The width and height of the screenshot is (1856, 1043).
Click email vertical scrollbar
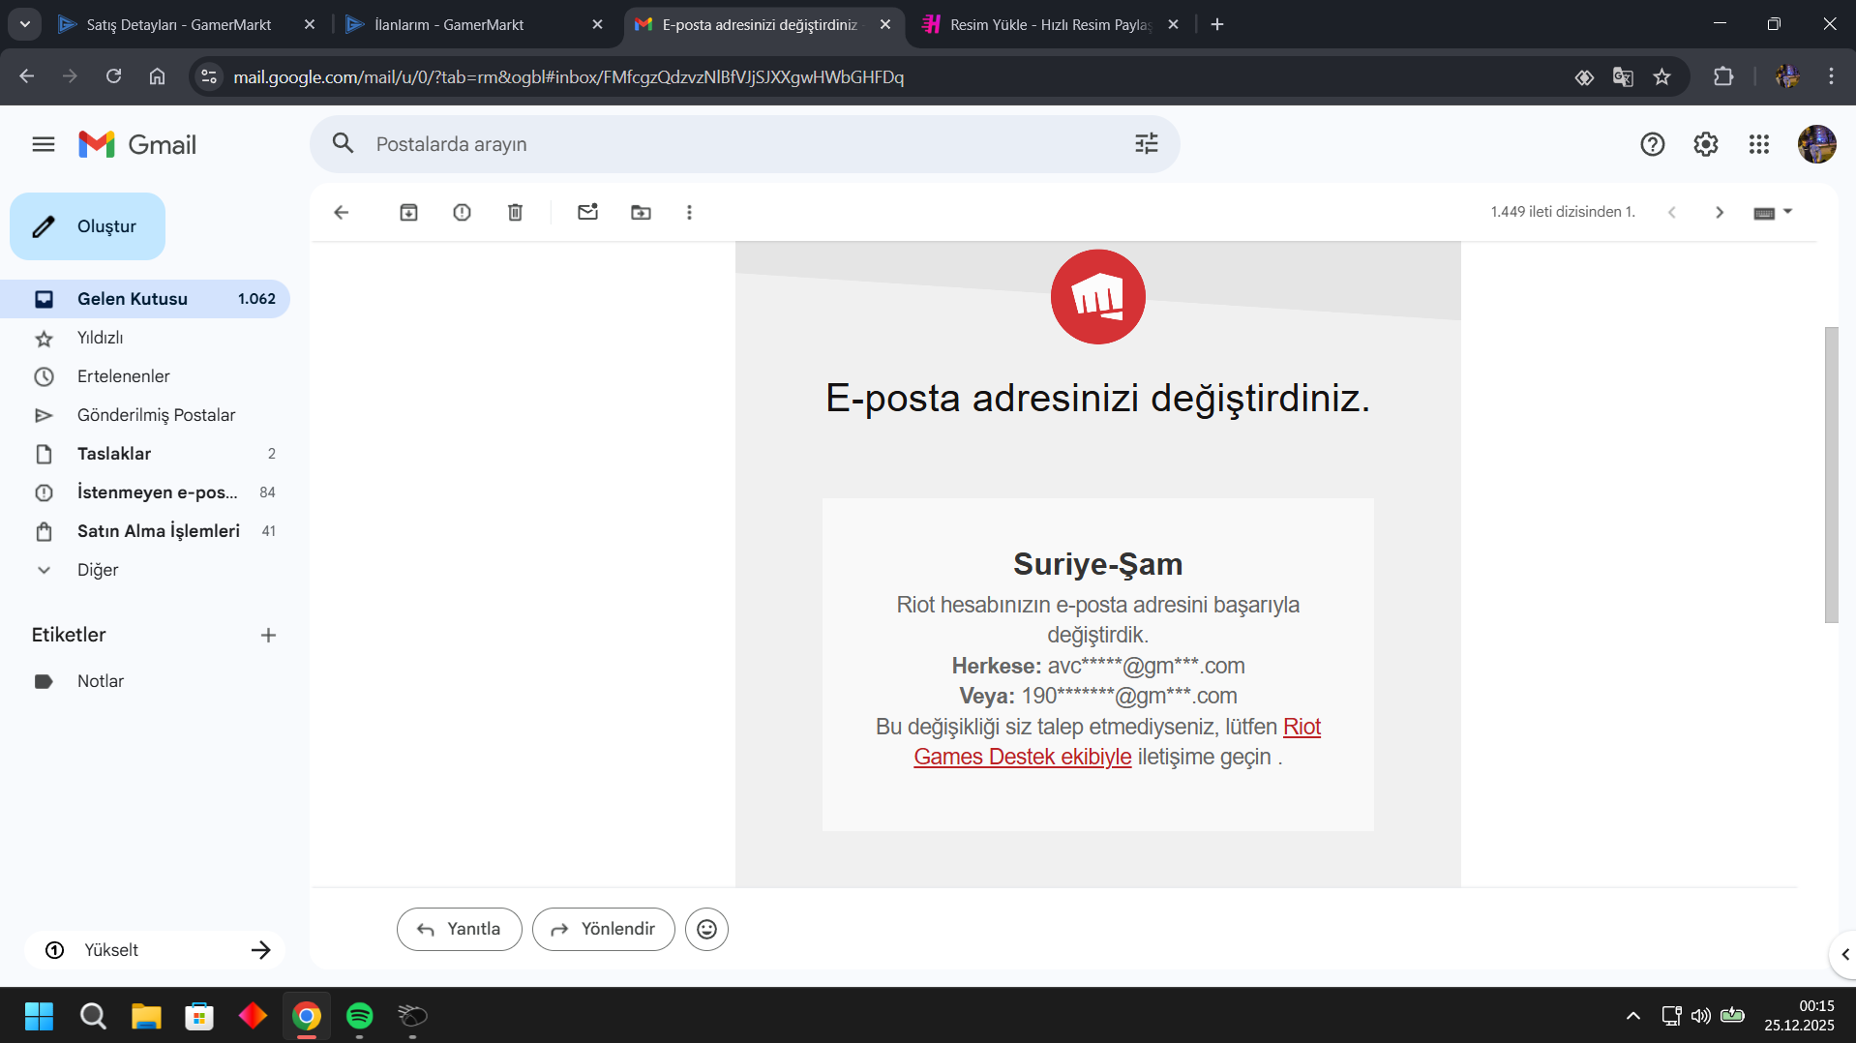tap(1832, 474)
